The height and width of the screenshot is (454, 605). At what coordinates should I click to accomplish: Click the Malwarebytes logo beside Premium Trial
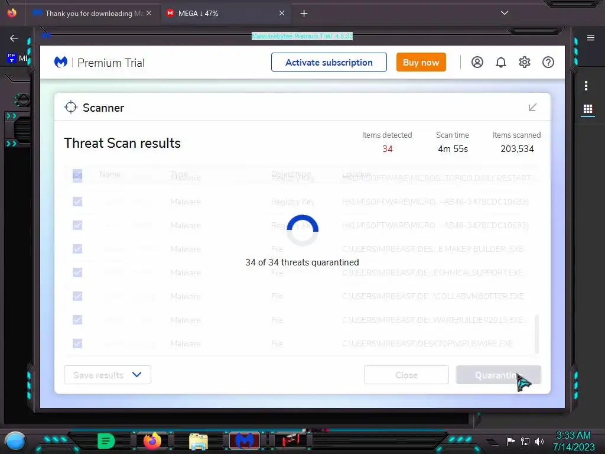click(61, 62)
